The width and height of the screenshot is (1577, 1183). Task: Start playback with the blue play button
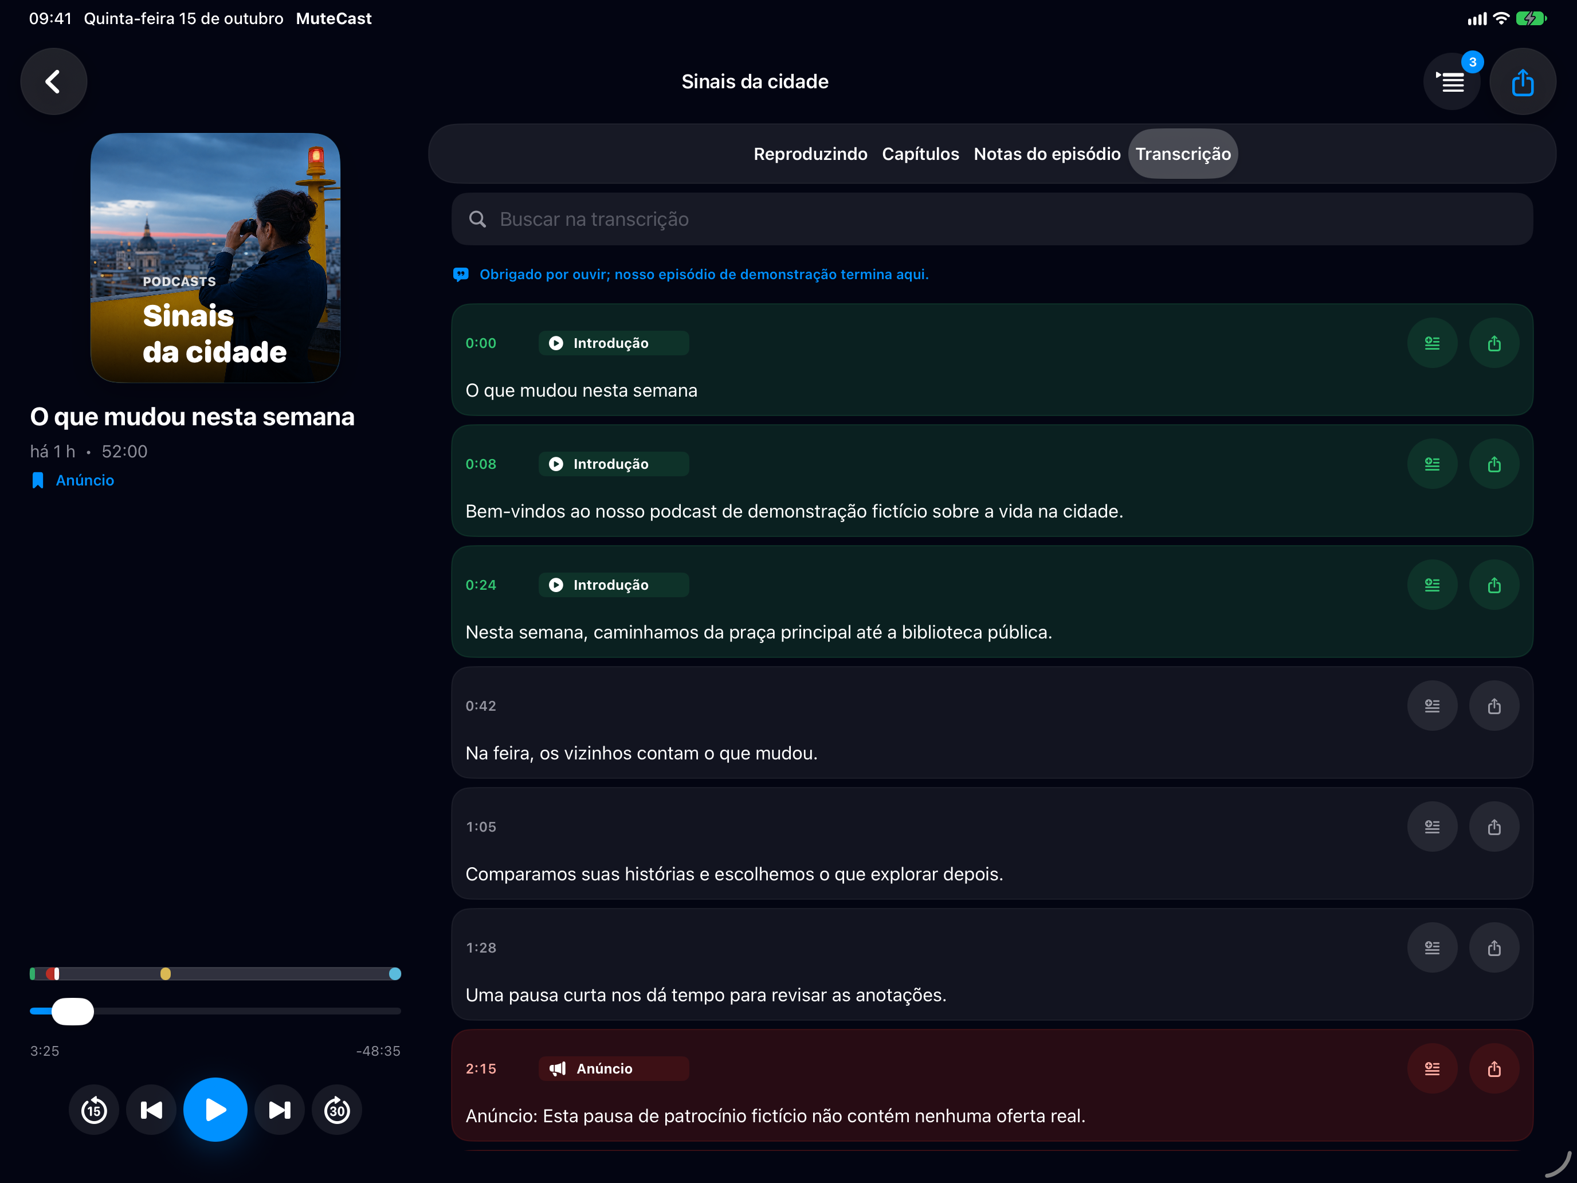[215, 1110]
